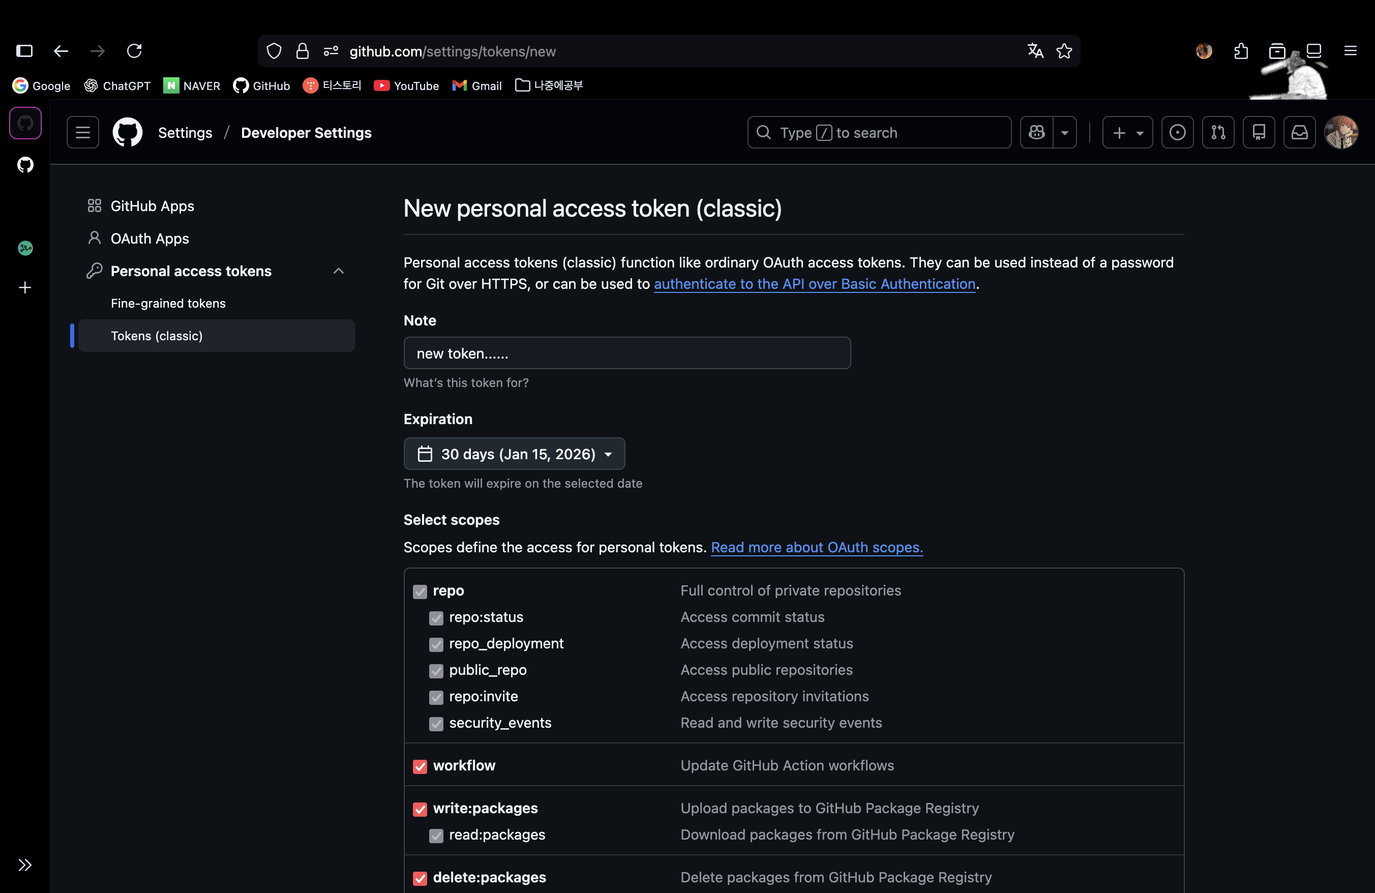1375x893 pixels.
Task: Select Fine-grained tokens in sidebar
Action: [168, 303]
